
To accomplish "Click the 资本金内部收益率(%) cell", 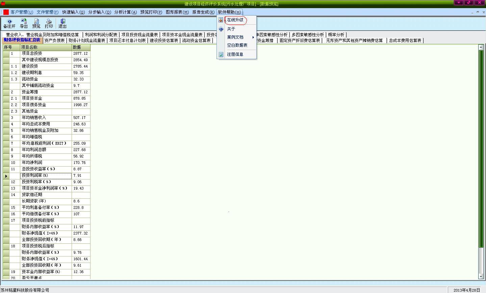I will pyautogui.click(x=46, y=272).
